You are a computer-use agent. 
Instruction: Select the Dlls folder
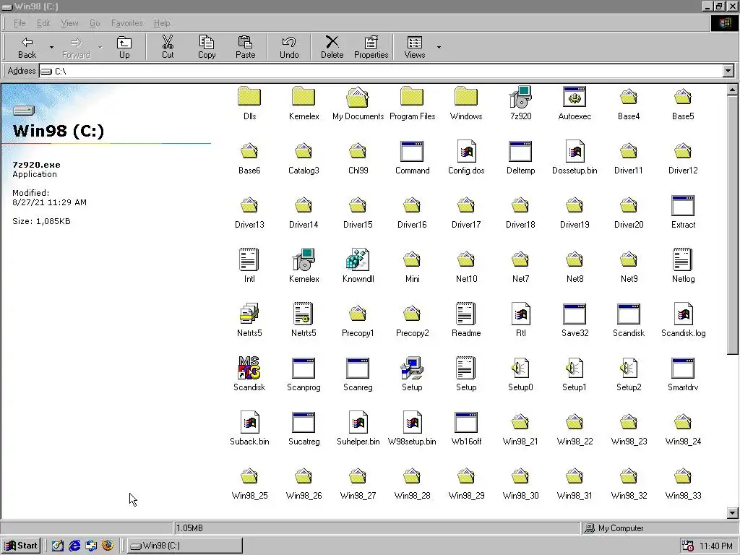tap(249, 96)
